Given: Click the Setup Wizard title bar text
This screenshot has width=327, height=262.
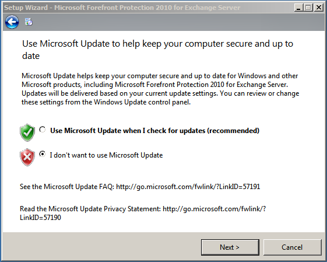Looking at the screenshot, I should point(122,8).
